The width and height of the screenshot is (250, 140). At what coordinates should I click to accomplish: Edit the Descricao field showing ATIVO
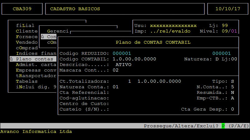123,64
